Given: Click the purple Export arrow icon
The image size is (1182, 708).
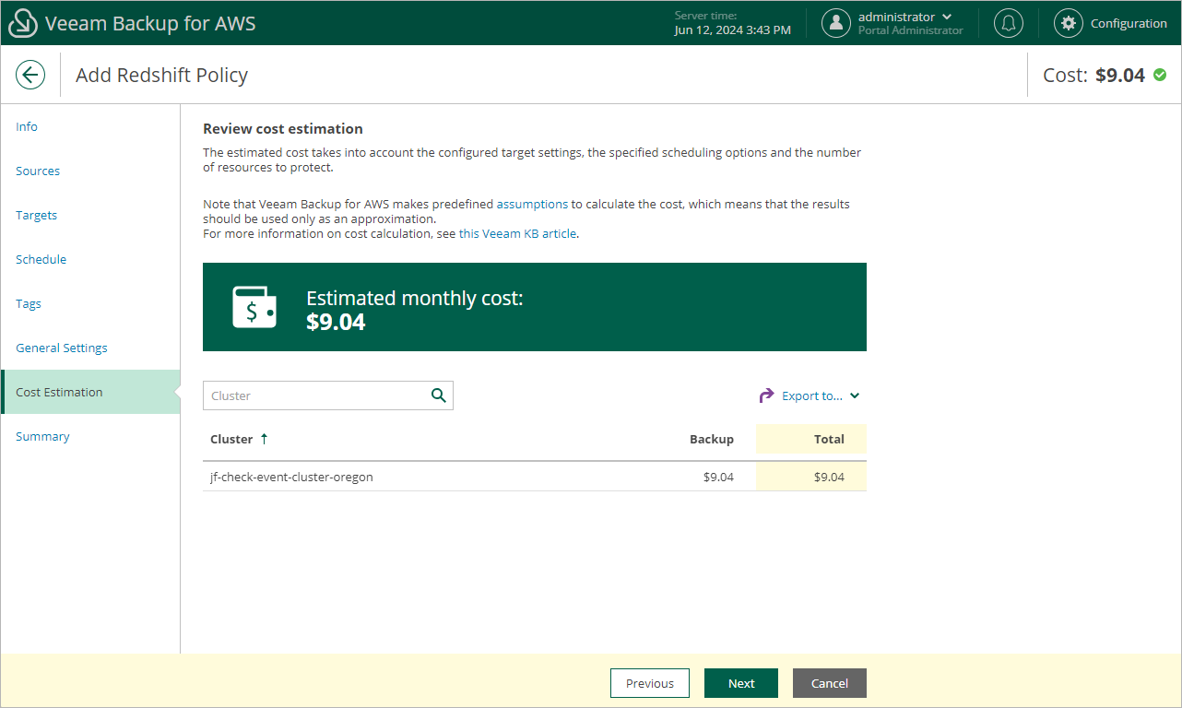Looking at the screenshot, I should (766, 395).
